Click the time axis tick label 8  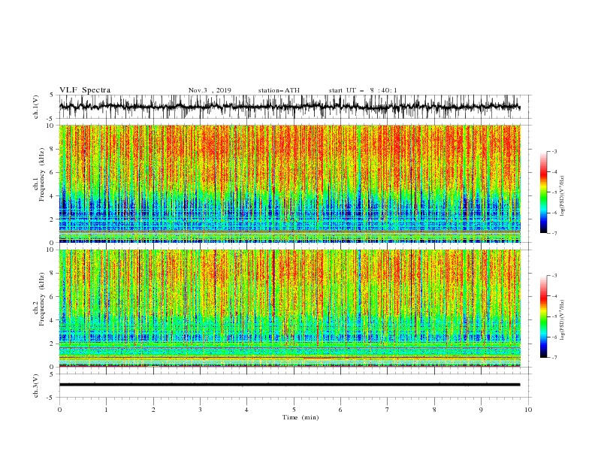[434, 410]
